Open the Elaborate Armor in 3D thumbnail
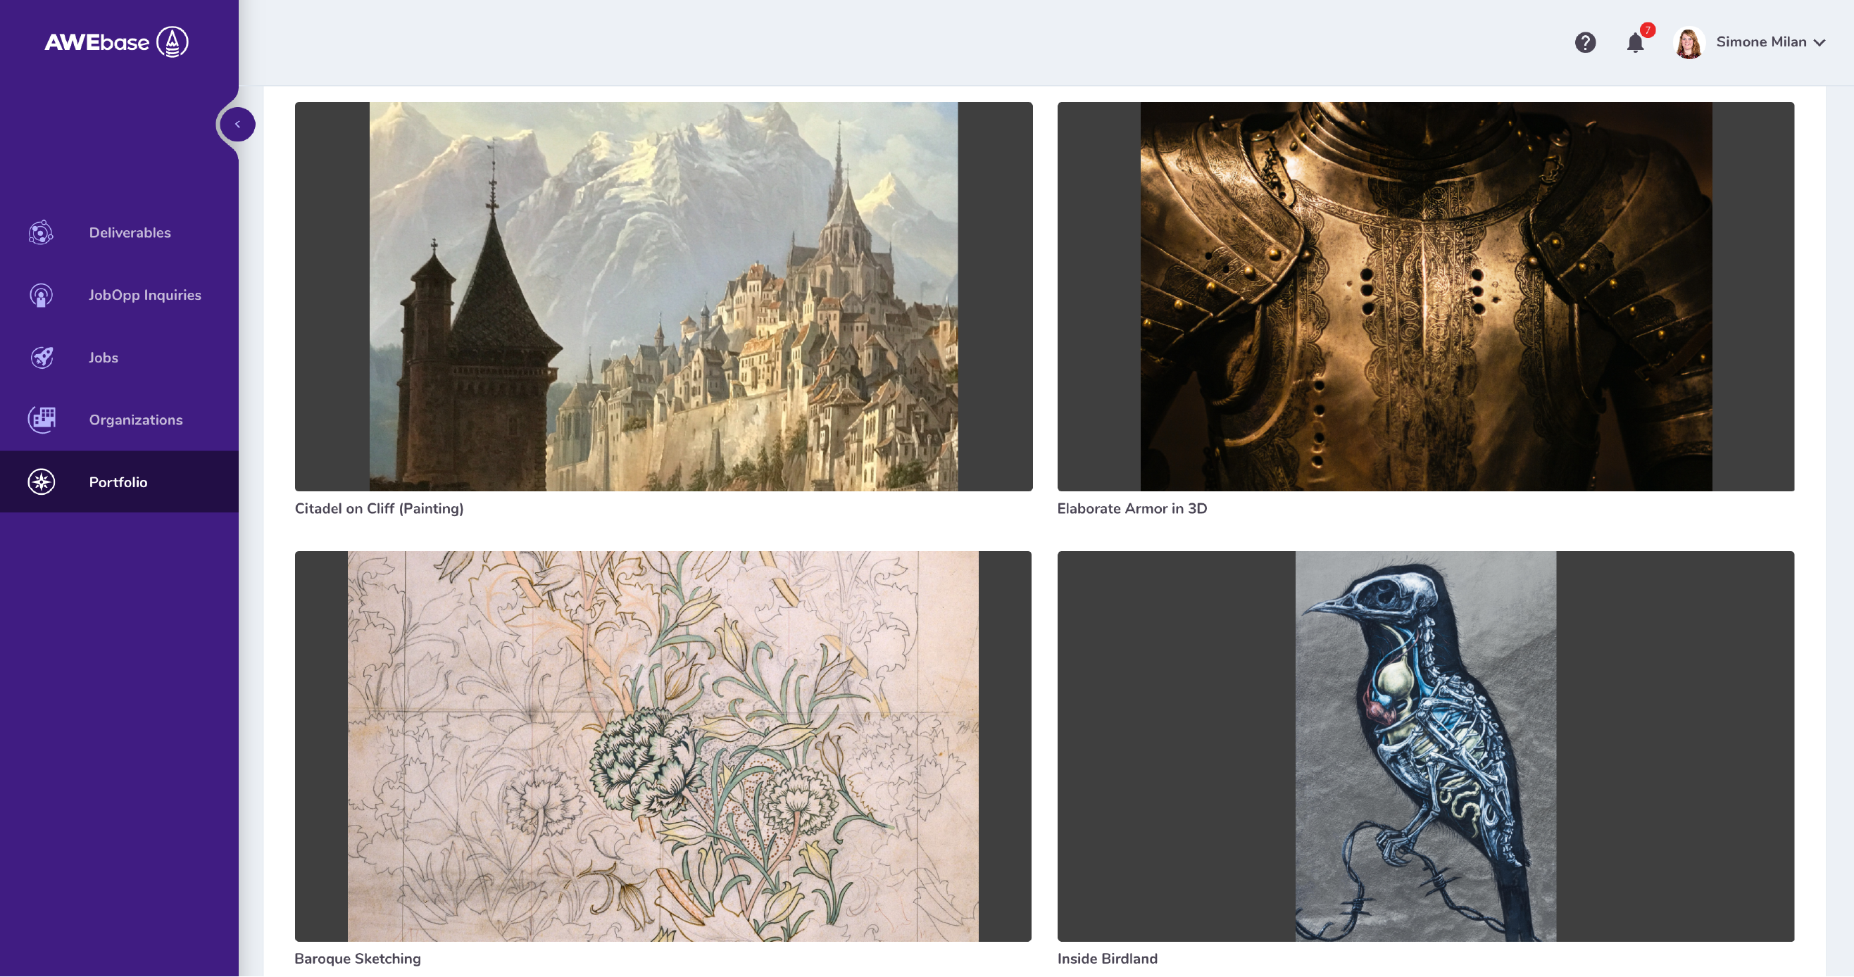Viewport: 1854px width, 977px height. [1425, 296]
